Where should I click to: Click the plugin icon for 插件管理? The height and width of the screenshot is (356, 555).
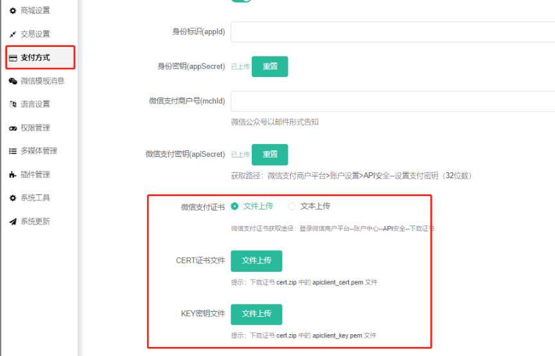pos(13,175)
